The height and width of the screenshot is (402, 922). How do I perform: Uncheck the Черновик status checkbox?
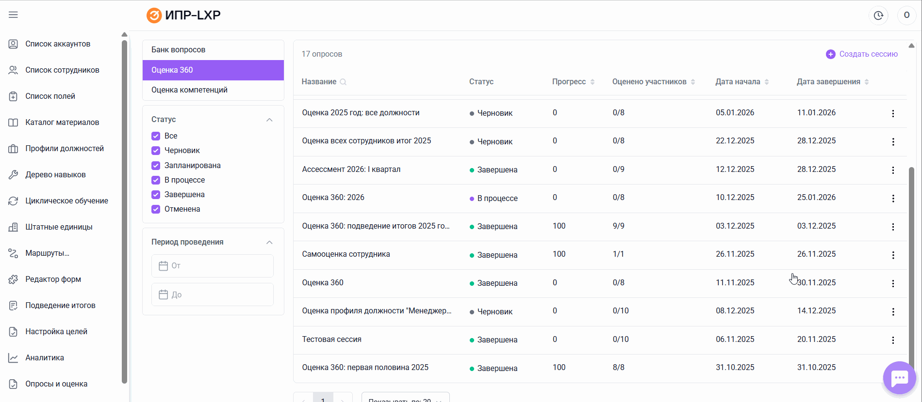point(156,151)
